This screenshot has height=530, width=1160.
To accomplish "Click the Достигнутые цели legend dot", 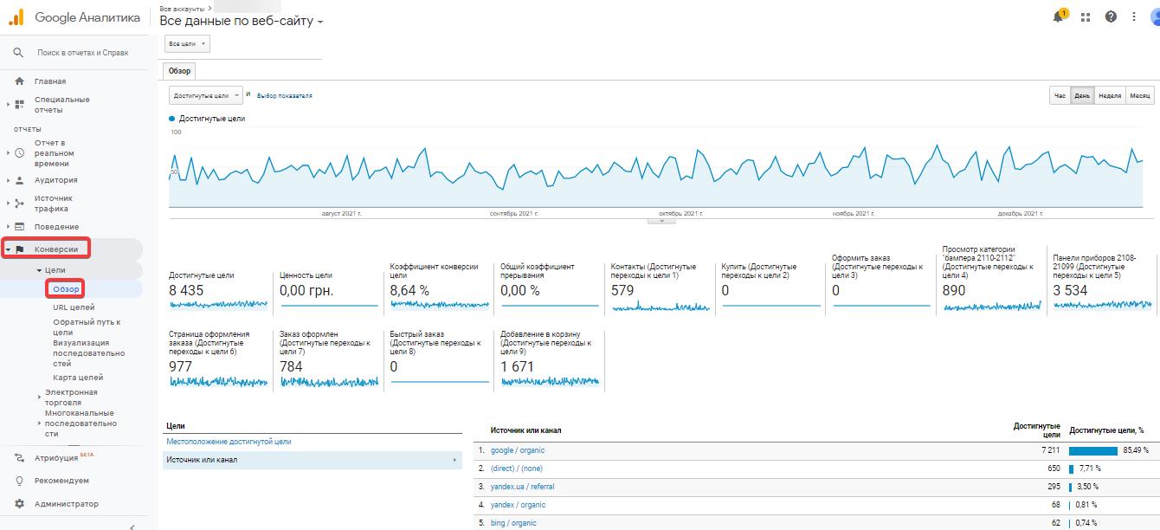I will pos(172,119).
